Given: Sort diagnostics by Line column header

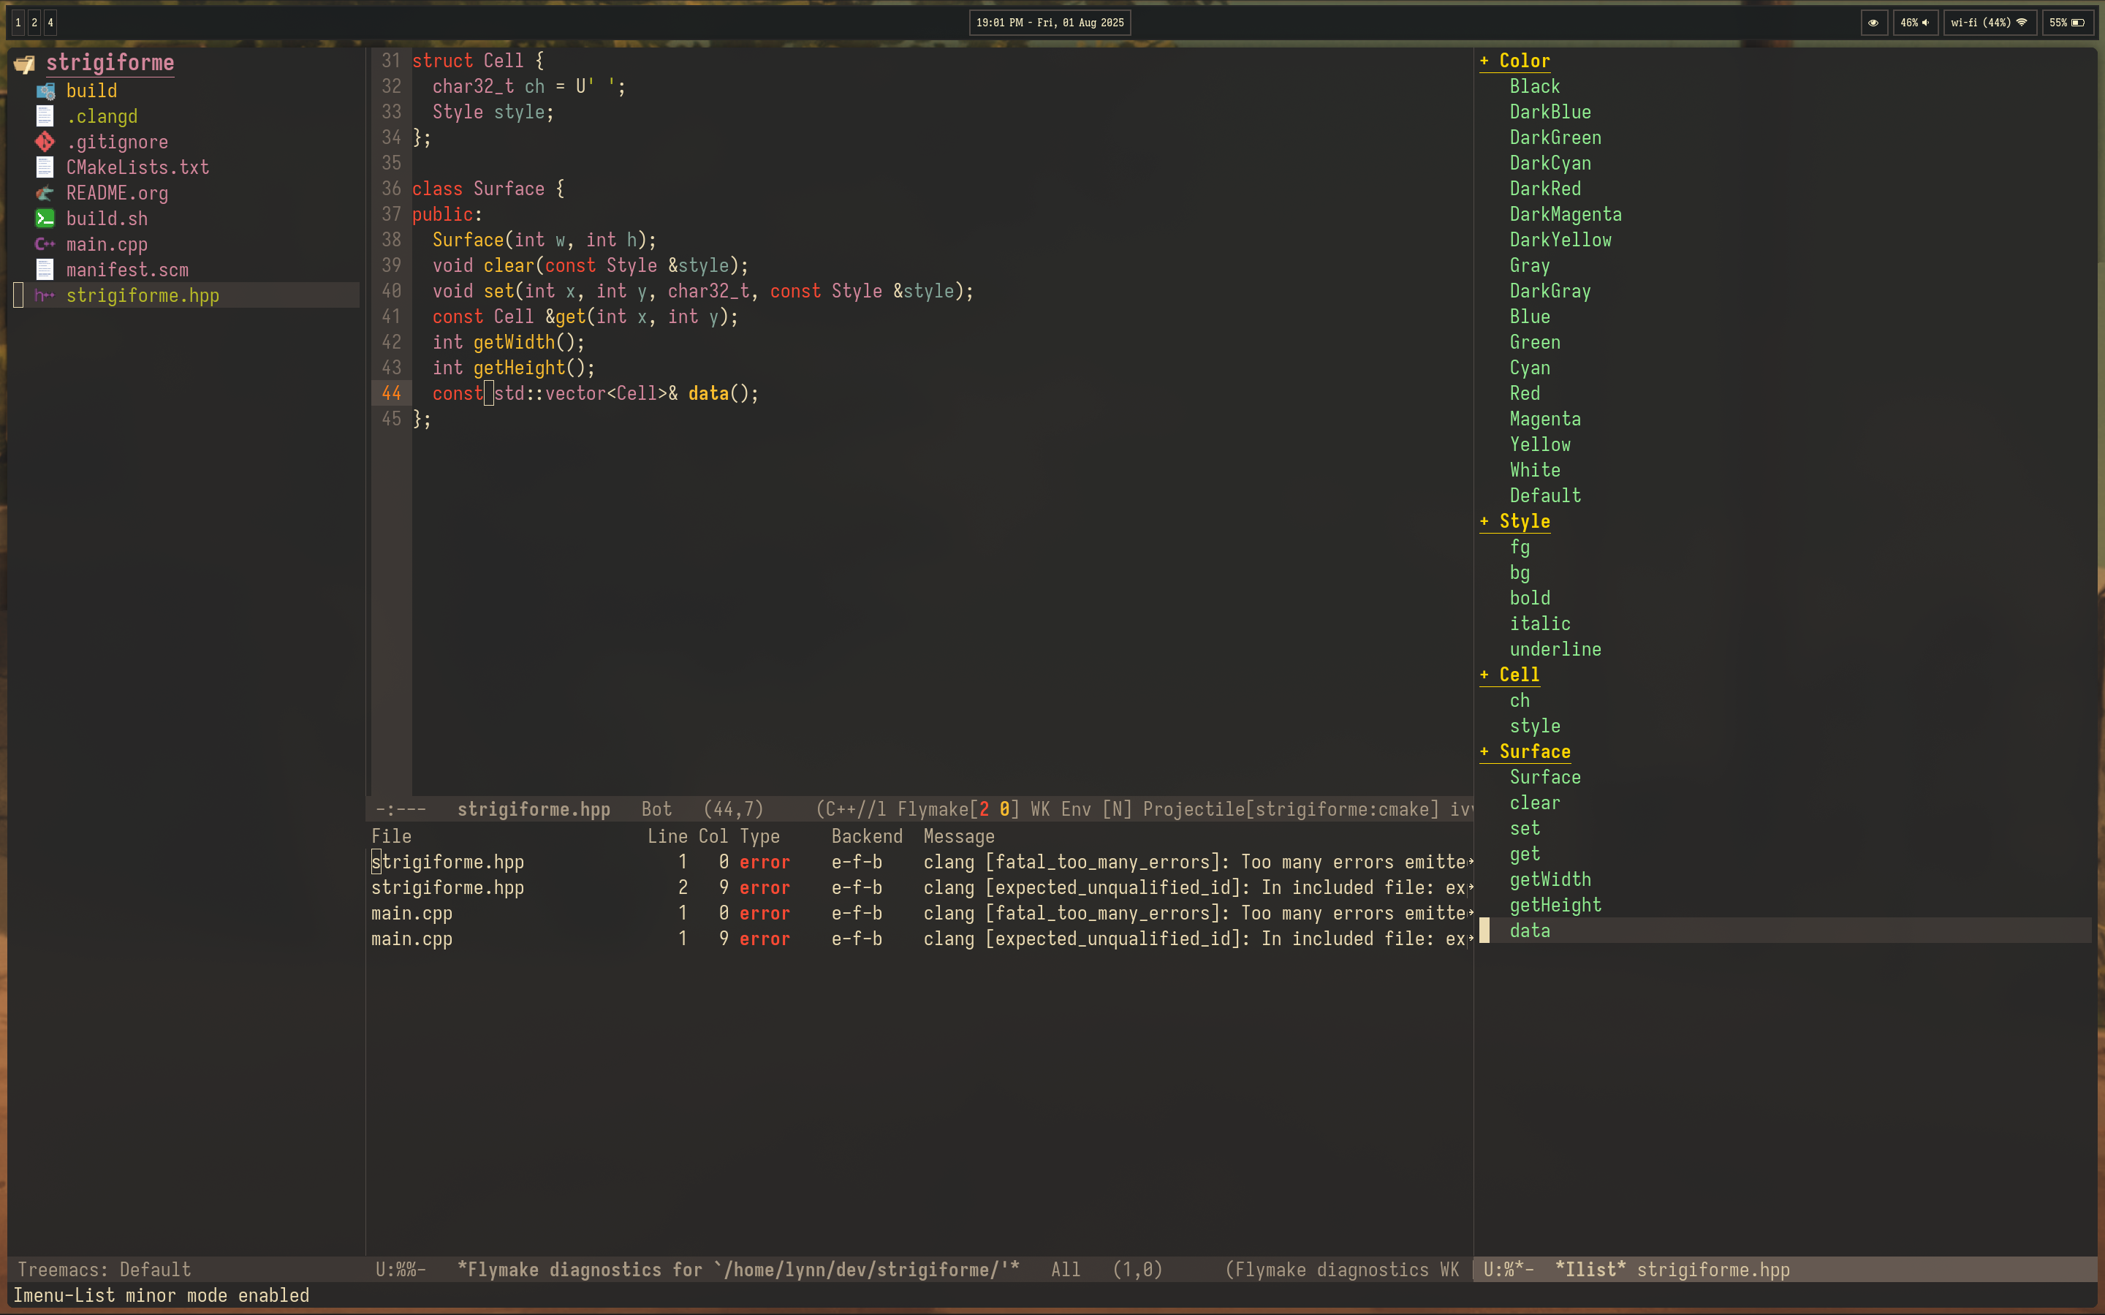Looking at the screenshot, I should 667,835.
